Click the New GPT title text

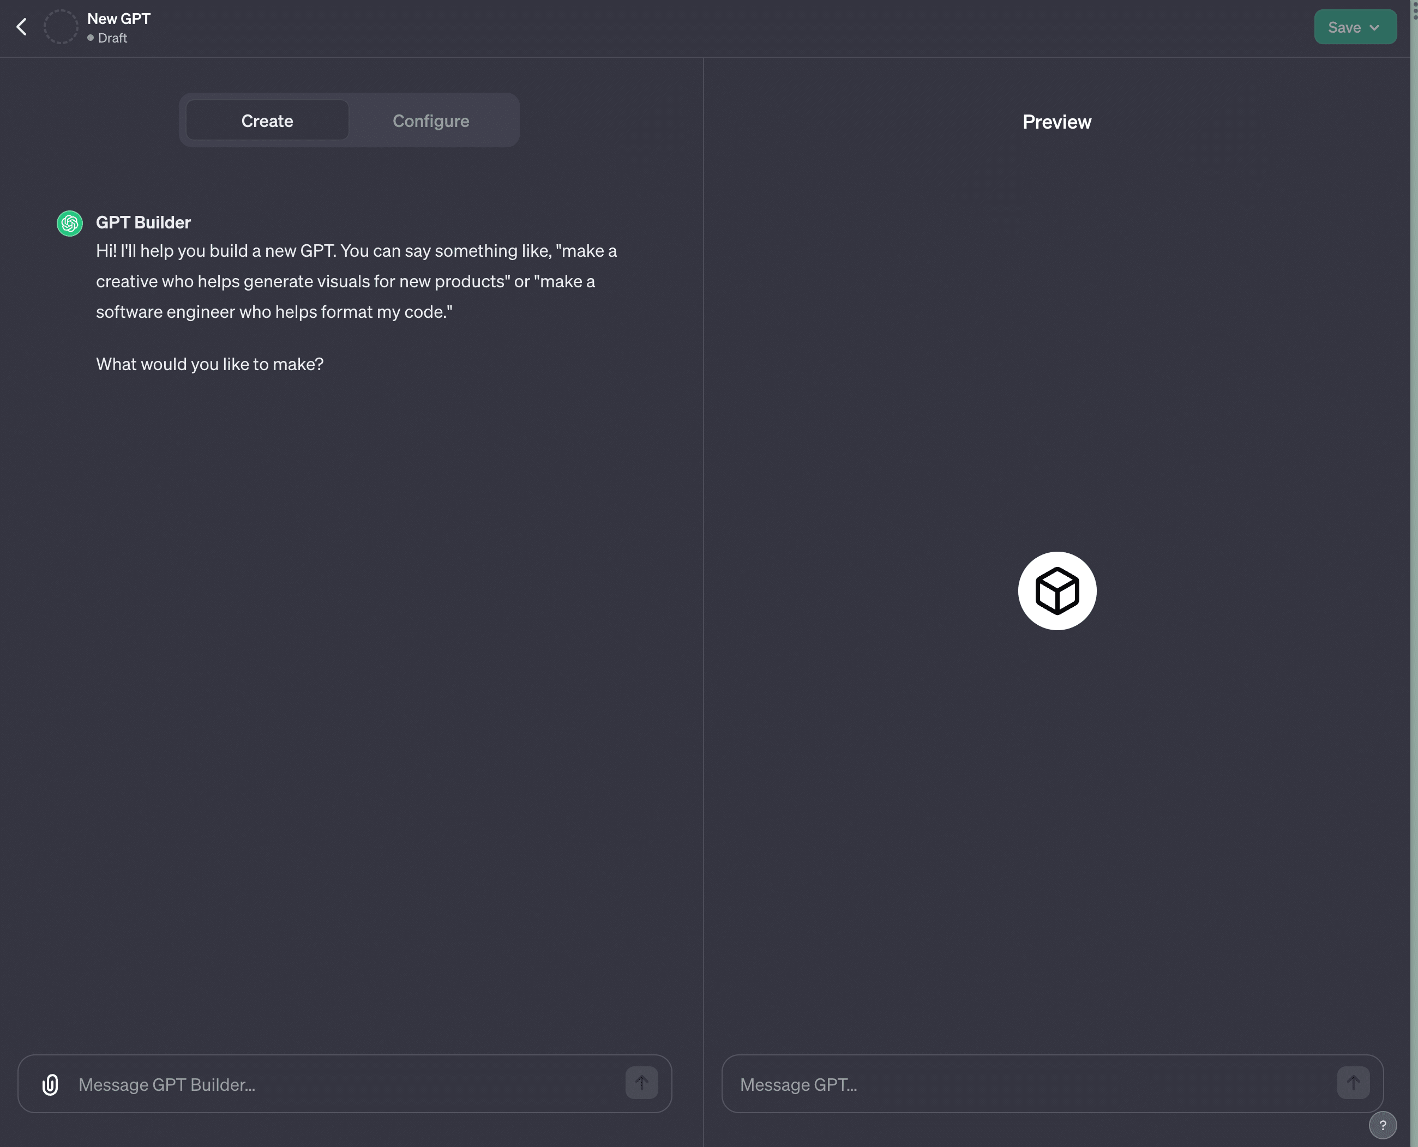tap(119, 19)
